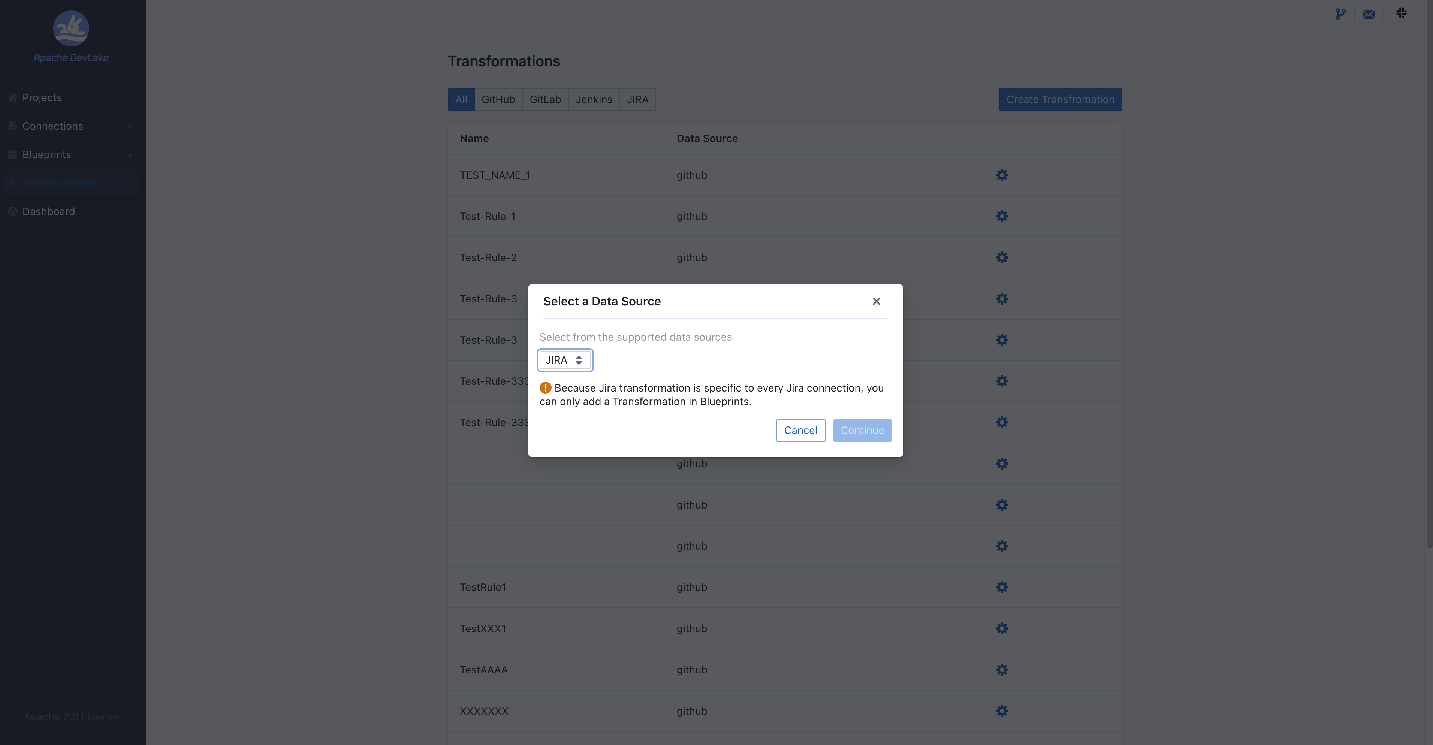Click the orange warning icon in dialog

point(545,388)
